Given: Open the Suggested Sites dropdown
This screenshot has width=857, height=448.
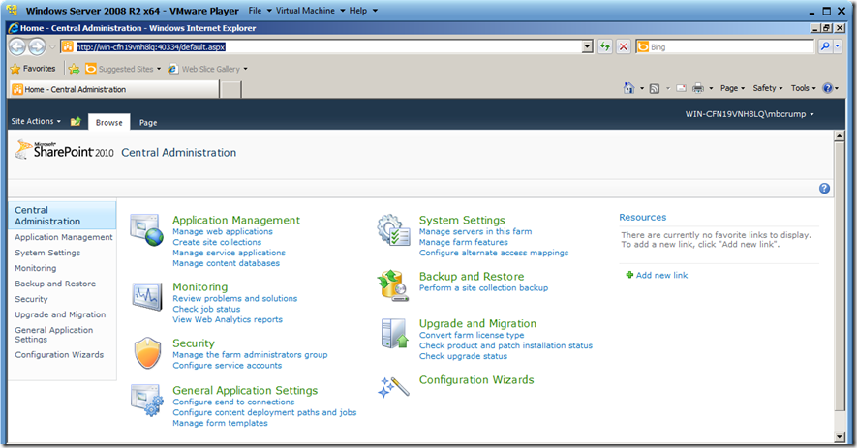Looking at the screenshot, I should [123, 69].
